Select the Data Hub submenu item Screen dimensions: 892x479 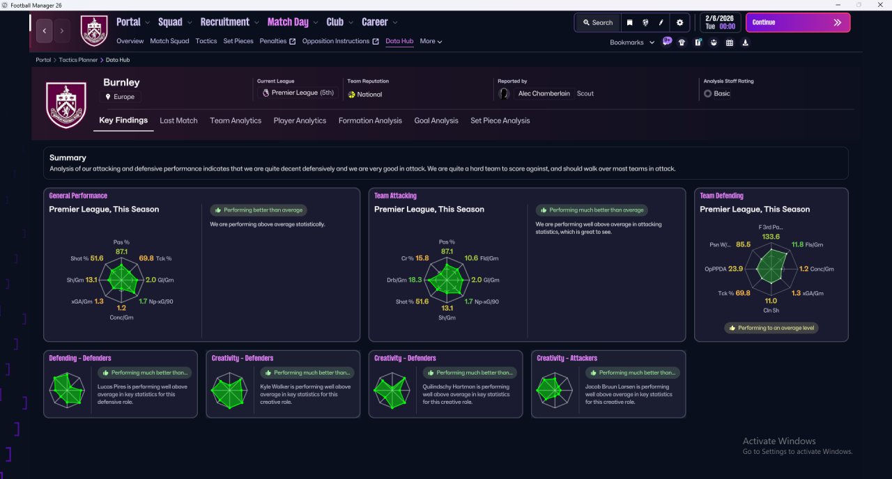coord(399,41)
